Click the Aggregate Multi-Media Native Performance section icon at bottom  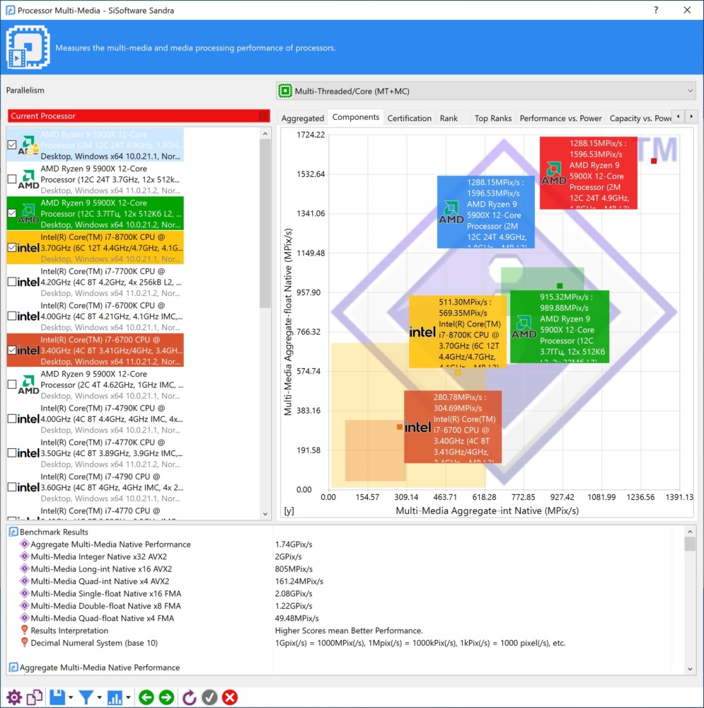tap(13, 668)
